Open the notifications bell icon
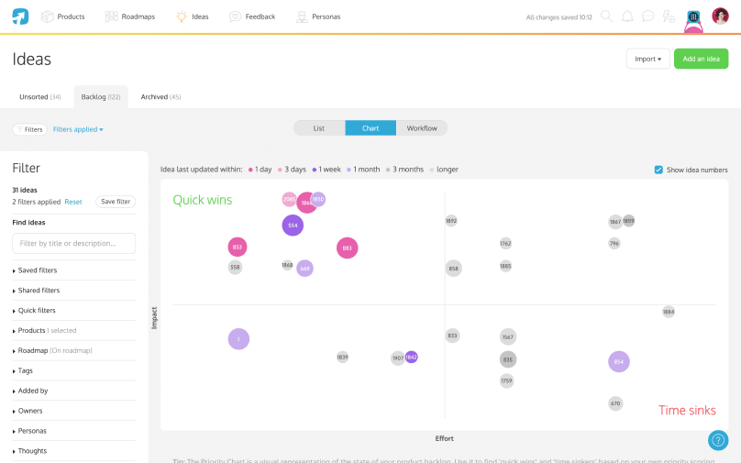This screenshot has height=463, width=741. [x=627, y=17]
